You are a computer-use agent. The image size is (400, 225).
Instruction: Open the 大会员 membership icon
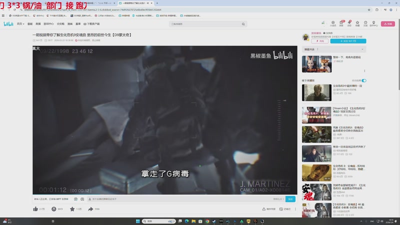333,23
